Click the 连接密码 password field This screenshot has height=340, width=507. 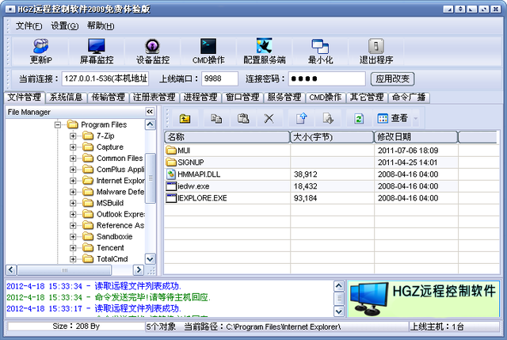pos(326,78)
